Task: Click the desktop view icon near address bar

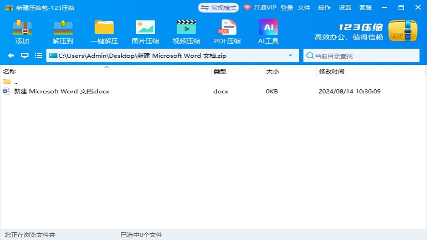Action: pos(24,56)
